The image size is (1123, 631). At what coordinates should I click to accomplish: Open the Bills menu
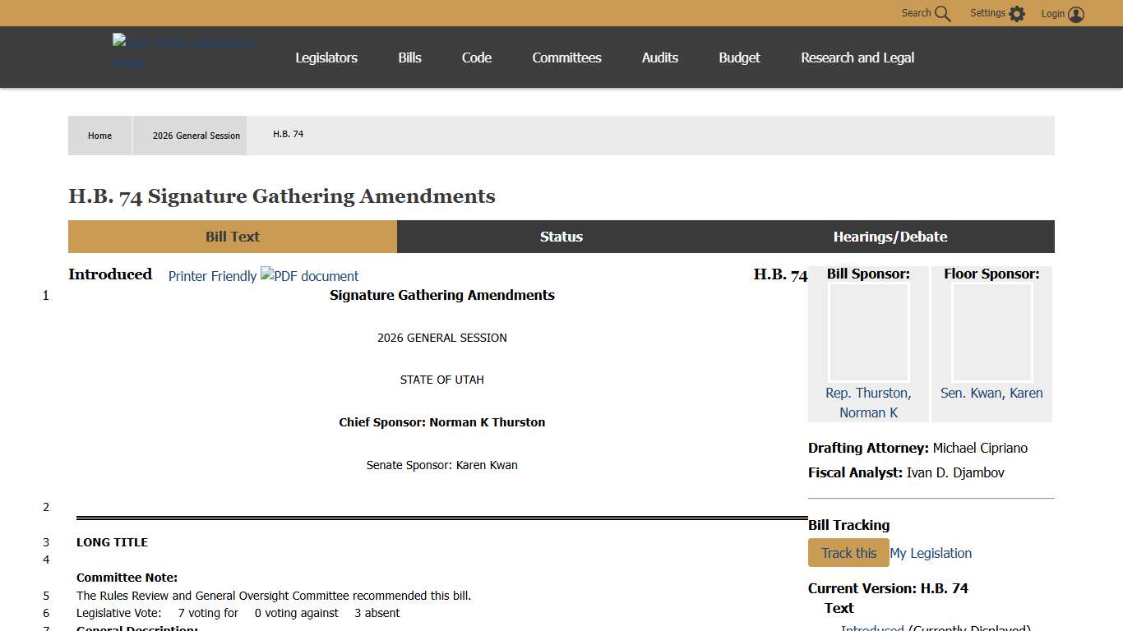tap(409, 58)
